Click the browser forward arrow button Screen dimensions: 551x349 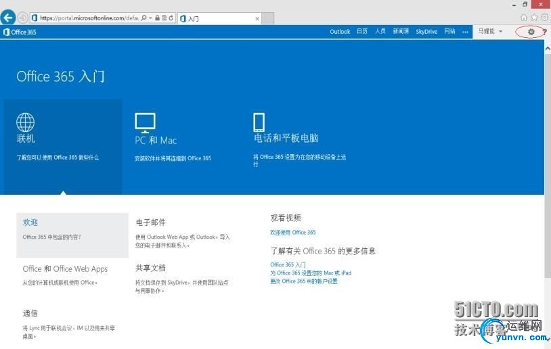pyautogui.click(x=23, y=18)
